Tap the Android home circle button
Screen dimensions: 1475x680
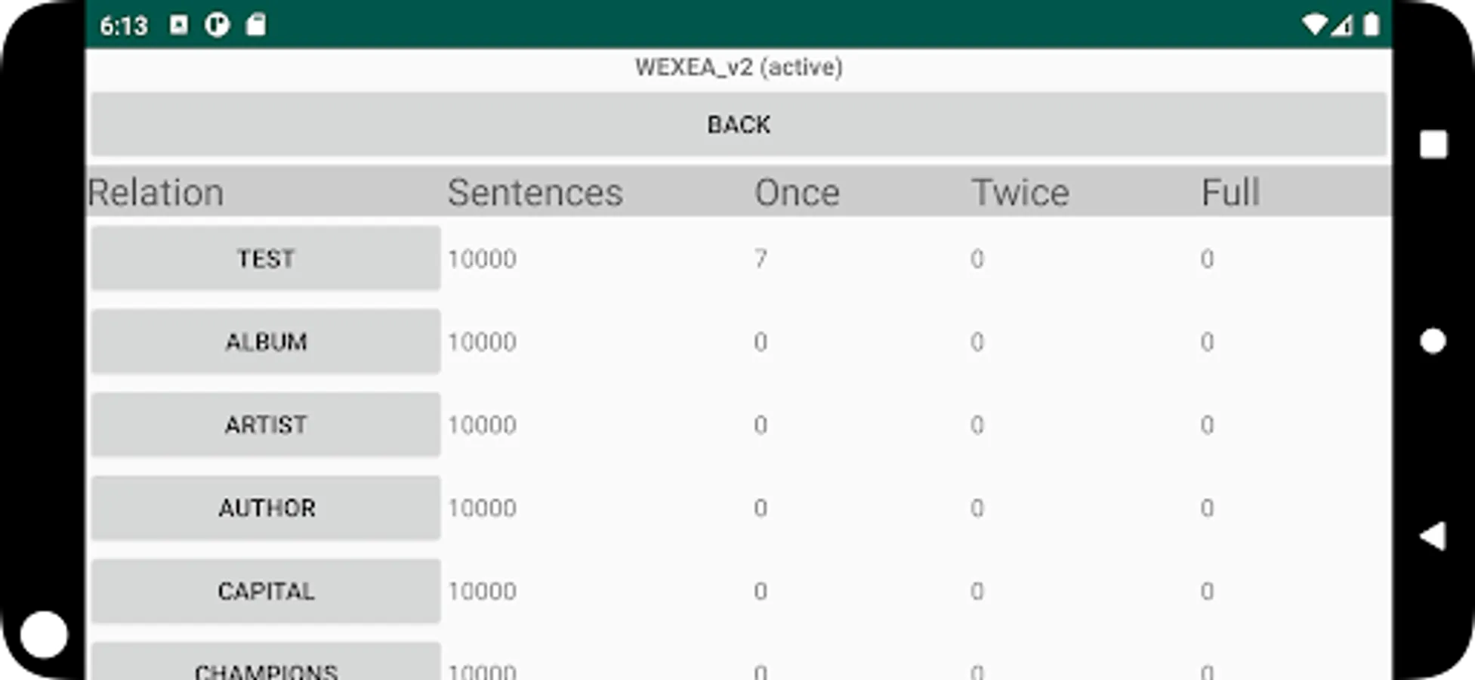[x=1433, y=342]
